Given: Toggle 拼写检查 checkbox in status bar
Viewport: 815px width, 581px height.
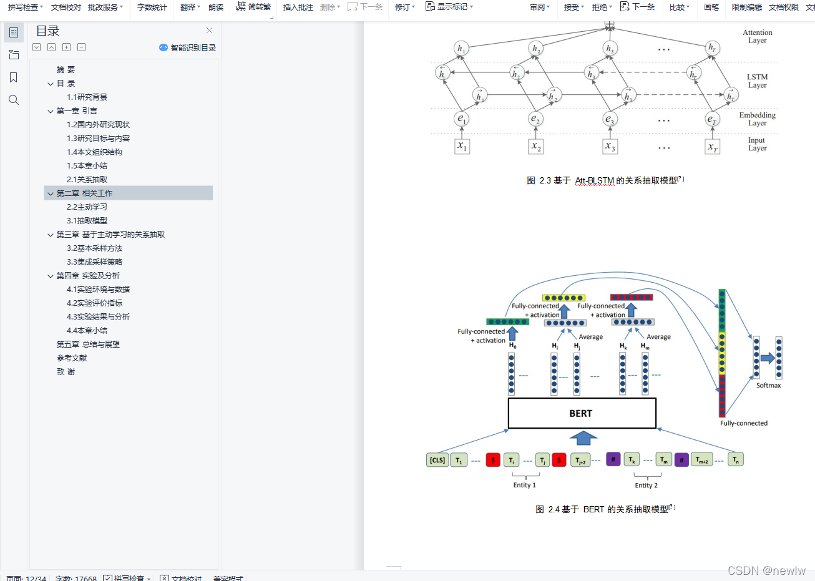Looking at the screenshot, I should (x=108, y=578).
